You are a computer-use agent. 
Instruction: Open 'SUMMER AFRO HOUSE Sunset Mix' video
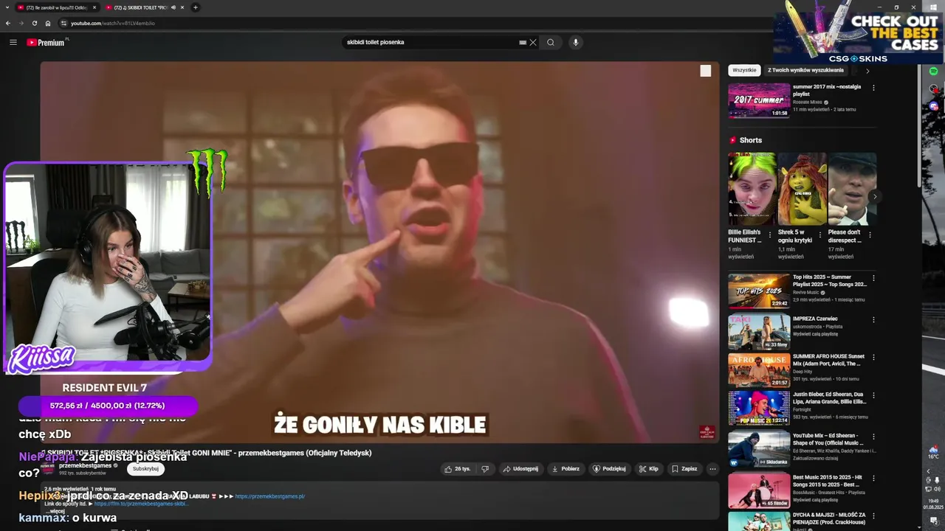pyautogui.click(x=759, y=370)
